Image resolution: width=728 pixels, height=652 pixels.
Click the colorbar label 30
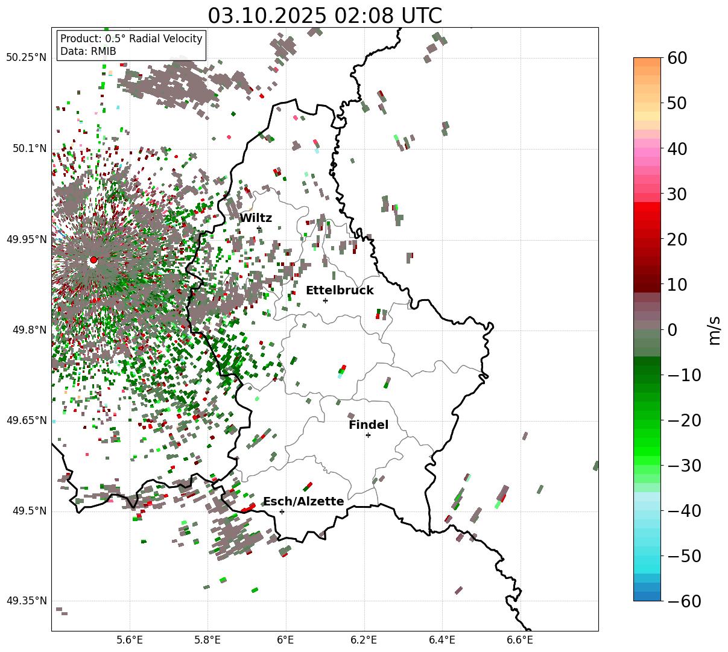coord(676,194)
